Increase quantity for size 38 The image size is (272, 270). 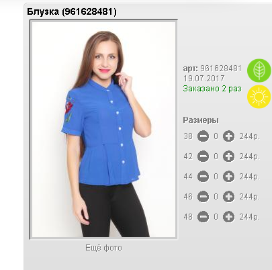pyautogui.click(x=228, y=136)
